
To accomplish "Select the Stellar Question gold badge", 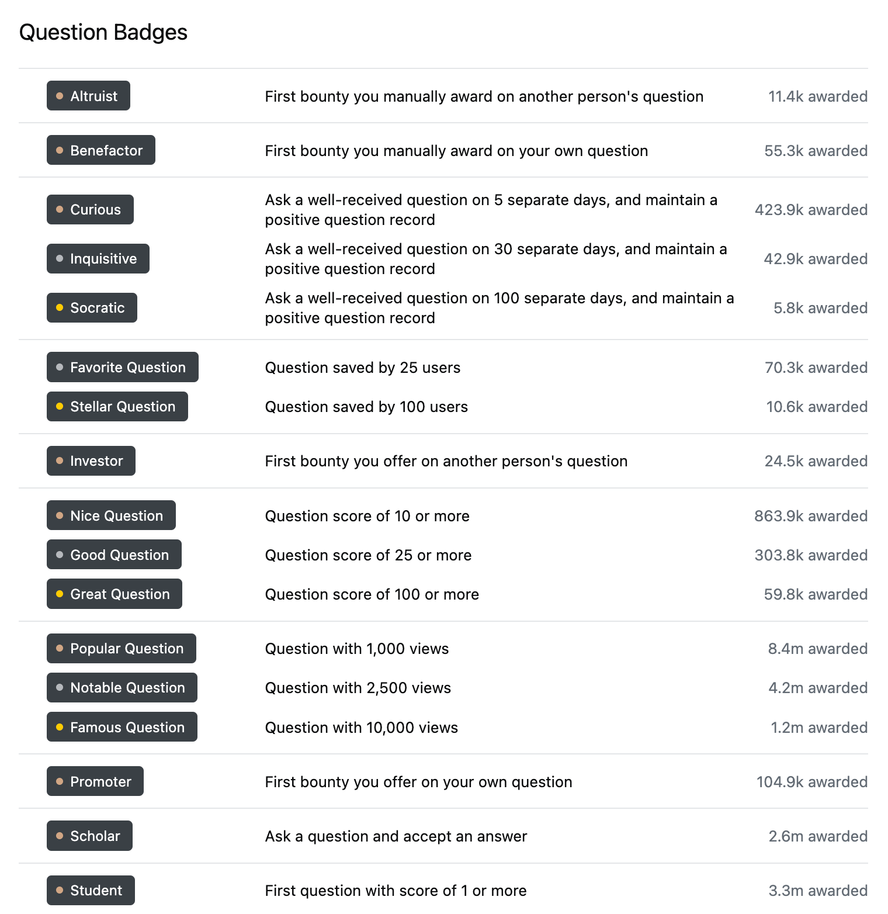I will click(x=117, y=406).
